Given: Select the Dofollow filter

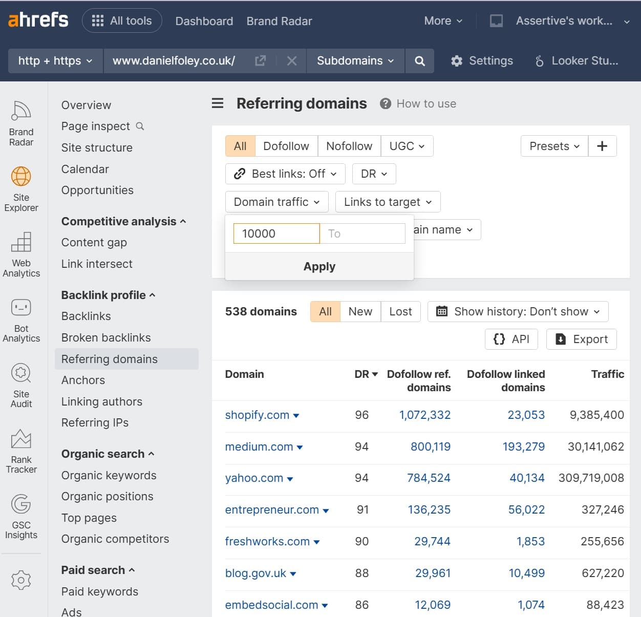Looking at the screenshot, I should [286, 146].
